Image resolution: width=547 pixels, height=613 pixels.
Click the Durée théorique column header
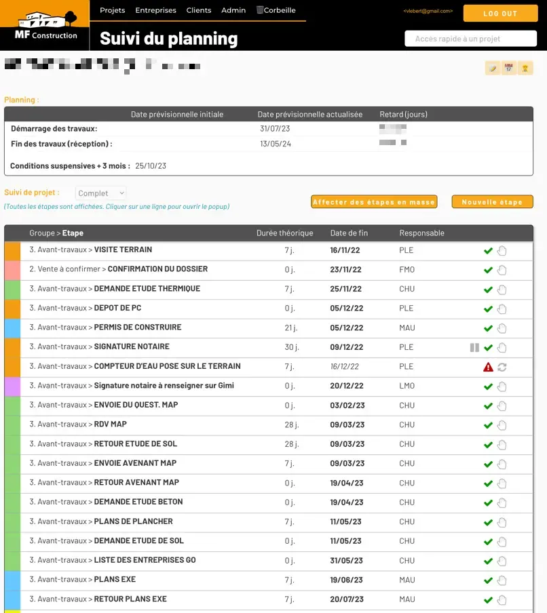click(285, 233)
